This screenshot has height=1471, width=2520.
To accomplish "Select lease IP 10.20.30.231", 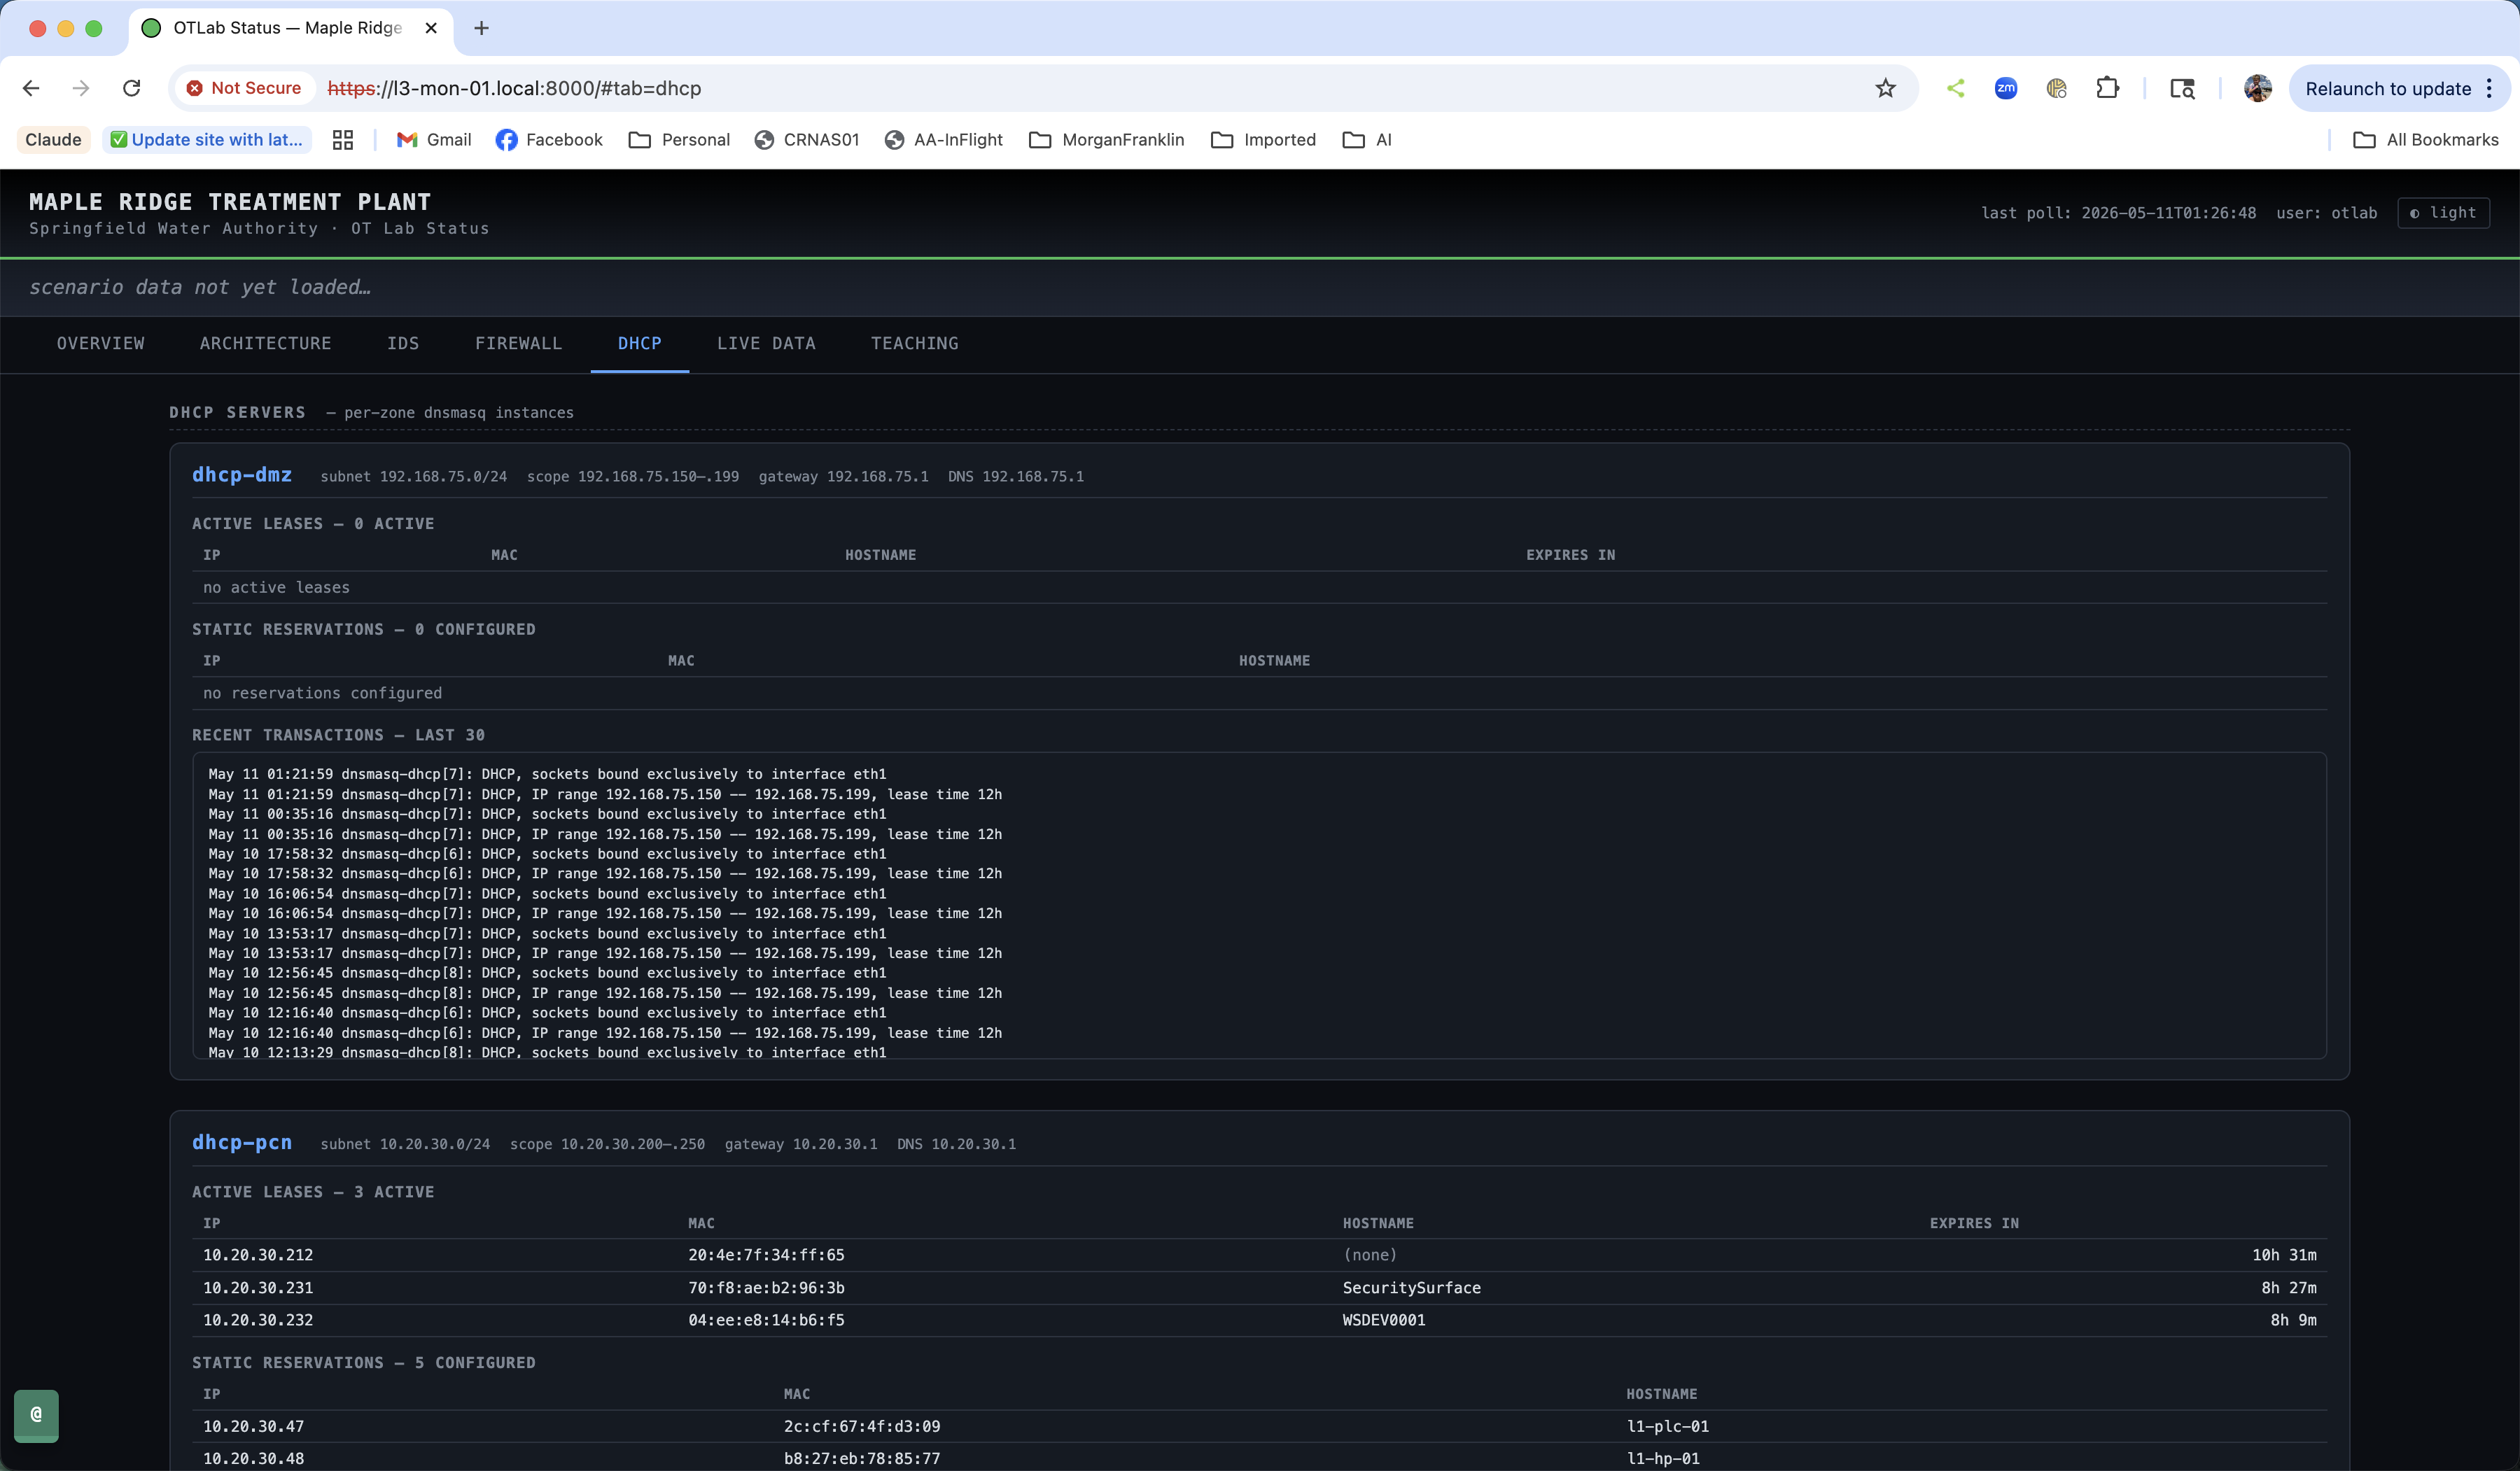I will coord(258,1288).
